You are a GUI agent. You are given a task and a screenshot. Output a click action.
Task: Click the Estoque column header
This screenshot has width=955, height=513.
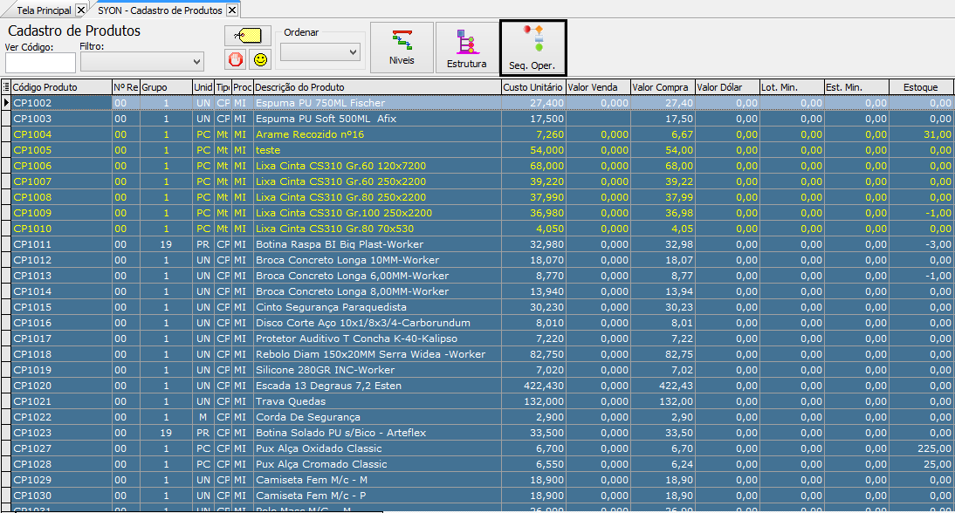pyautogui.click(x=921, y=87)
